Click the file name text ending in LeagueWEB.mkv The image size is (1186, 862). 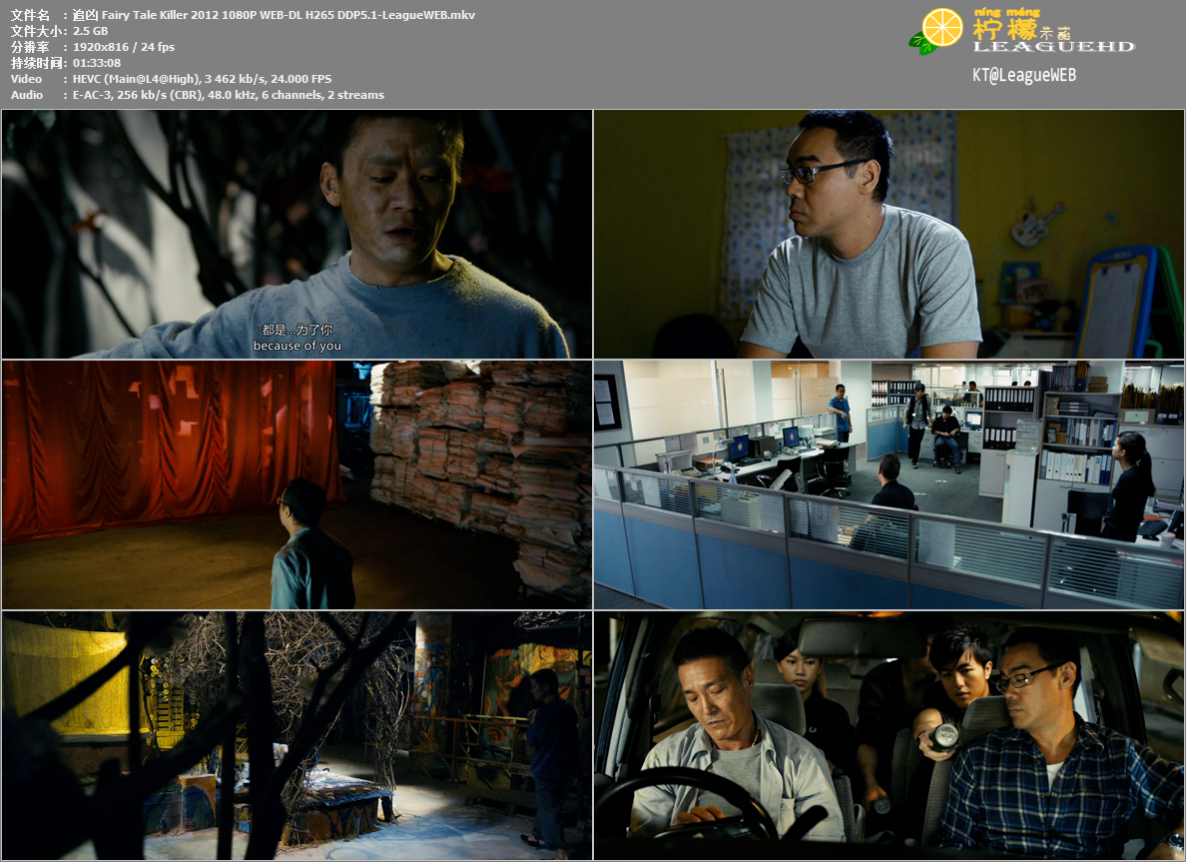pos(274,15)
